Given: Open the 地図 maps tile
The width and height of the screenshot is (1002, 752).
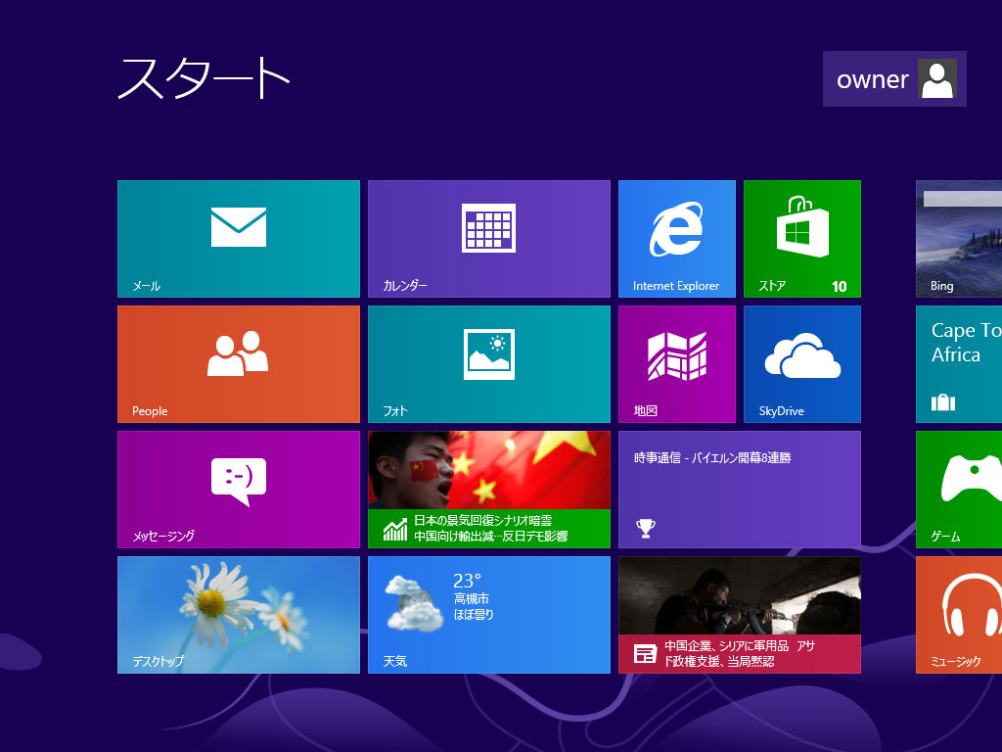Looking at the screenshot, I should tap(677, 364).
